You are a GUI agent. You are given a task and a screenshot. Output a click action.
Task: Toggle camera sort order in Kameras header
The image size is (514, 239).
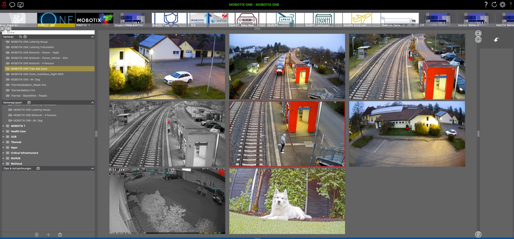pos(21,37)
